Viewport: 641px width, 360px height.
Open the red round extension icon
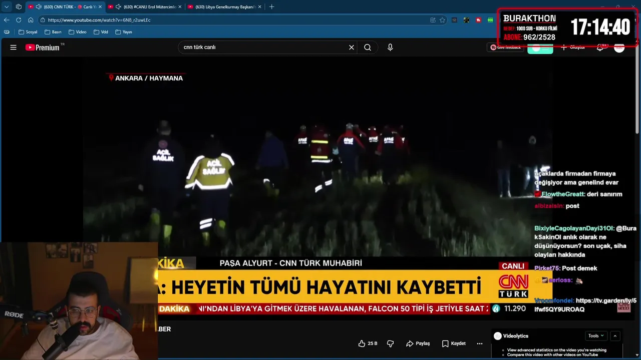point(479,20)
